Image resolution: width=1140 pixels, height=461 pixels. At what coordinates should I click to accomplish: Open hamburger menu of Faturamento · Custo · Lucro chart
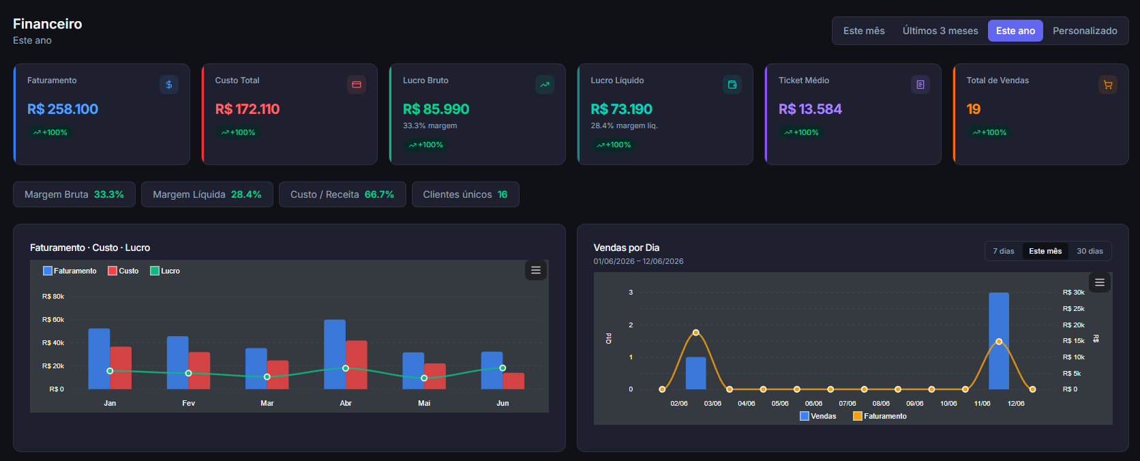(536, 270)
